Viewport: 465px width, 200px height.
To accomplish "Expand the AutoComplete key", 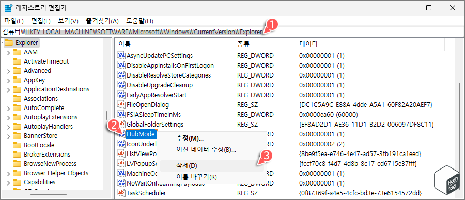I will tap(8, 108).
